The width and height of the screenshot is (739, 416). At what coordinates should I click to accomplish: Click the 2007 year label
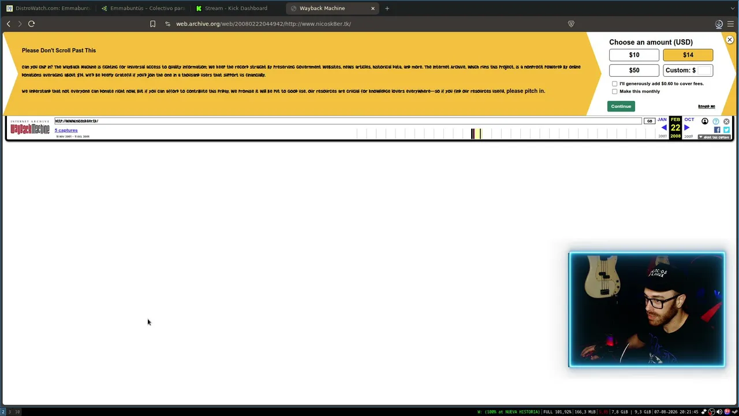tap(662, 136)
